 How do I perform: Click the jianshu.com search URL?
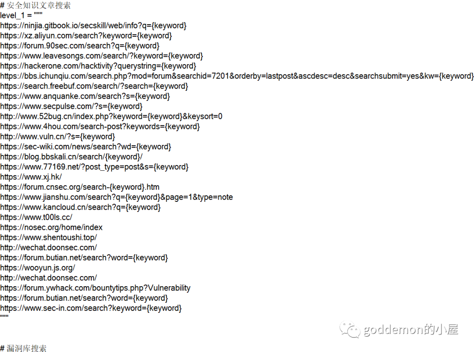116,197
